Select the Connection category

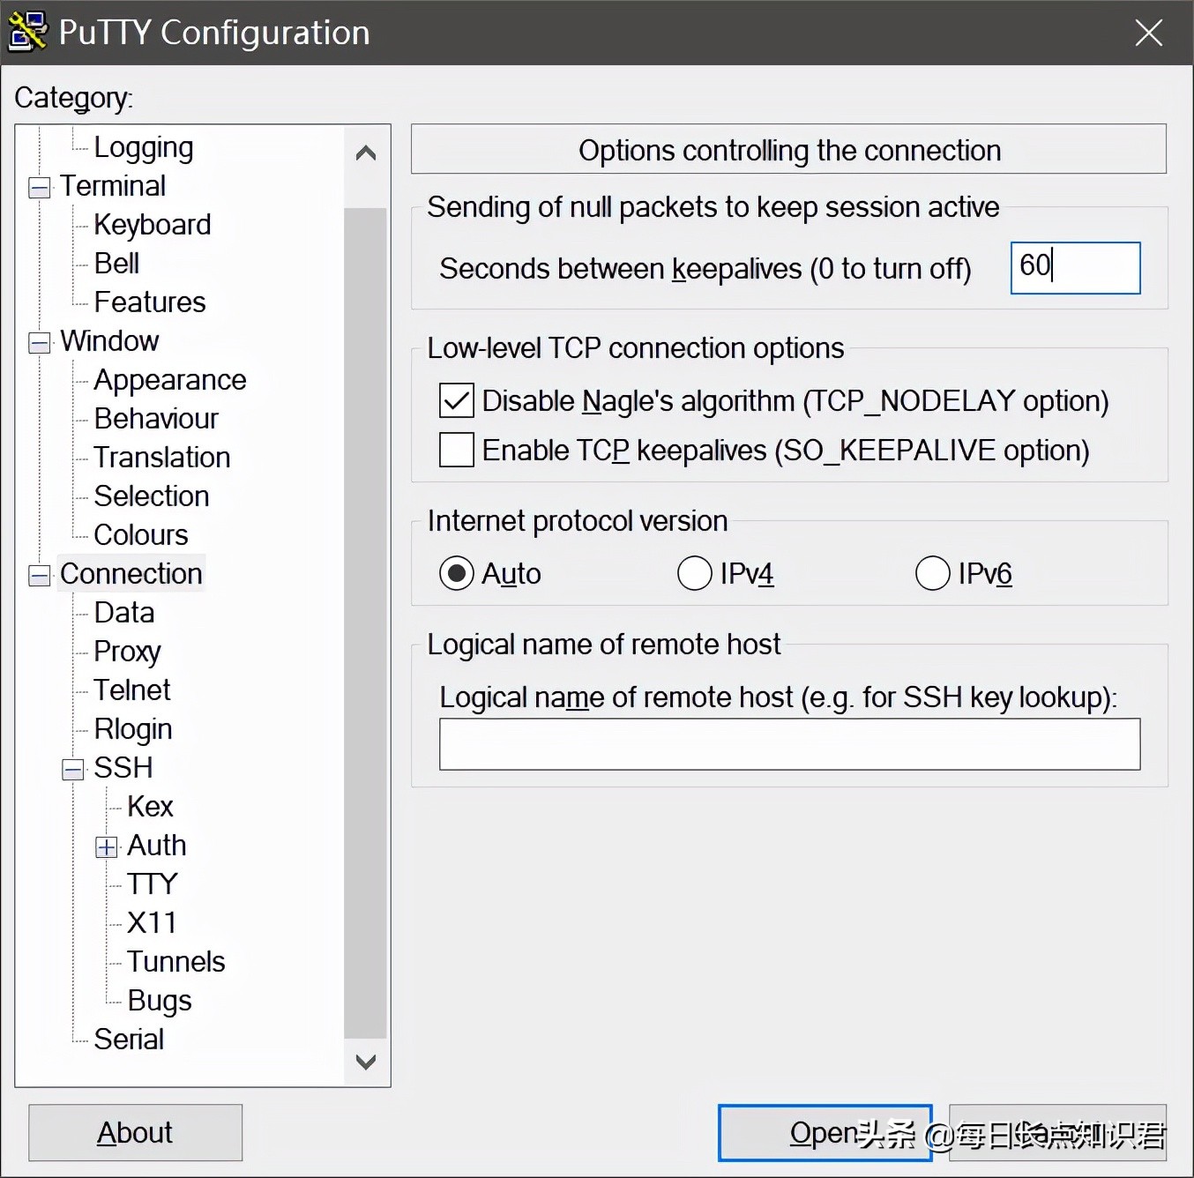pyautogui.click(x=131, y=574)
